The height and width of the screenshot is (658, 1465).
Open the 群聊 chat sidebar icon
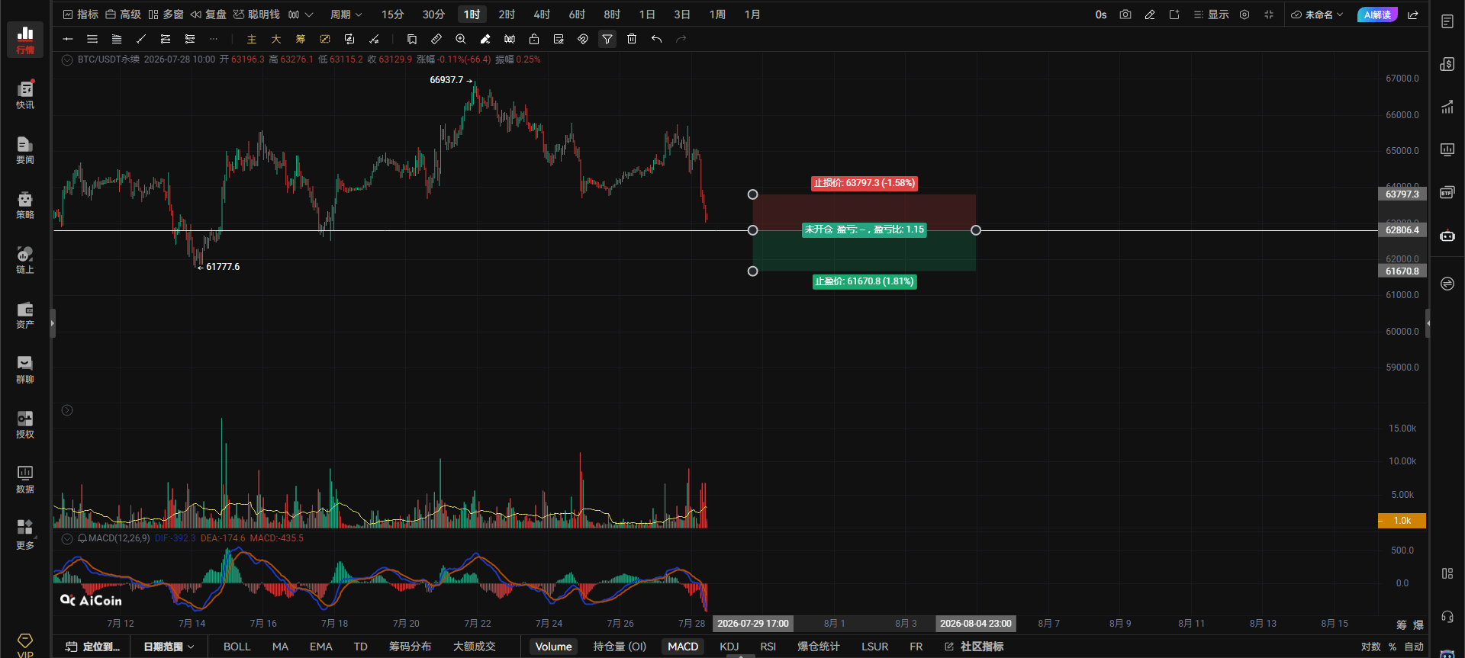coord(25,369)
